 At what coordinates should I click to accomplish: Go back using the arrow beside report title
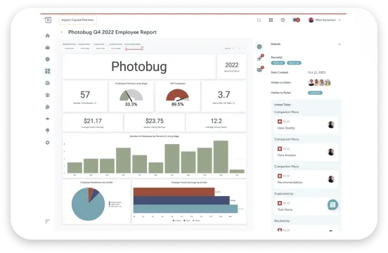pyautogui.click(x=62, y=32)
